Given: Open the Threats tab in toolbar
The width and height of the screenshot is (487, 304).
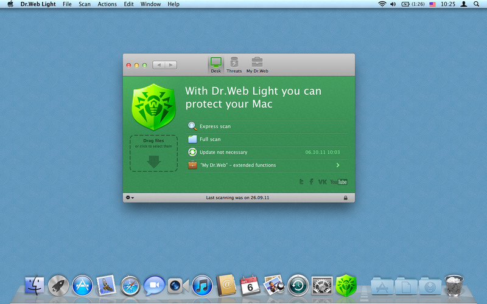Looking at the screenshot, I should coord(234,64).
